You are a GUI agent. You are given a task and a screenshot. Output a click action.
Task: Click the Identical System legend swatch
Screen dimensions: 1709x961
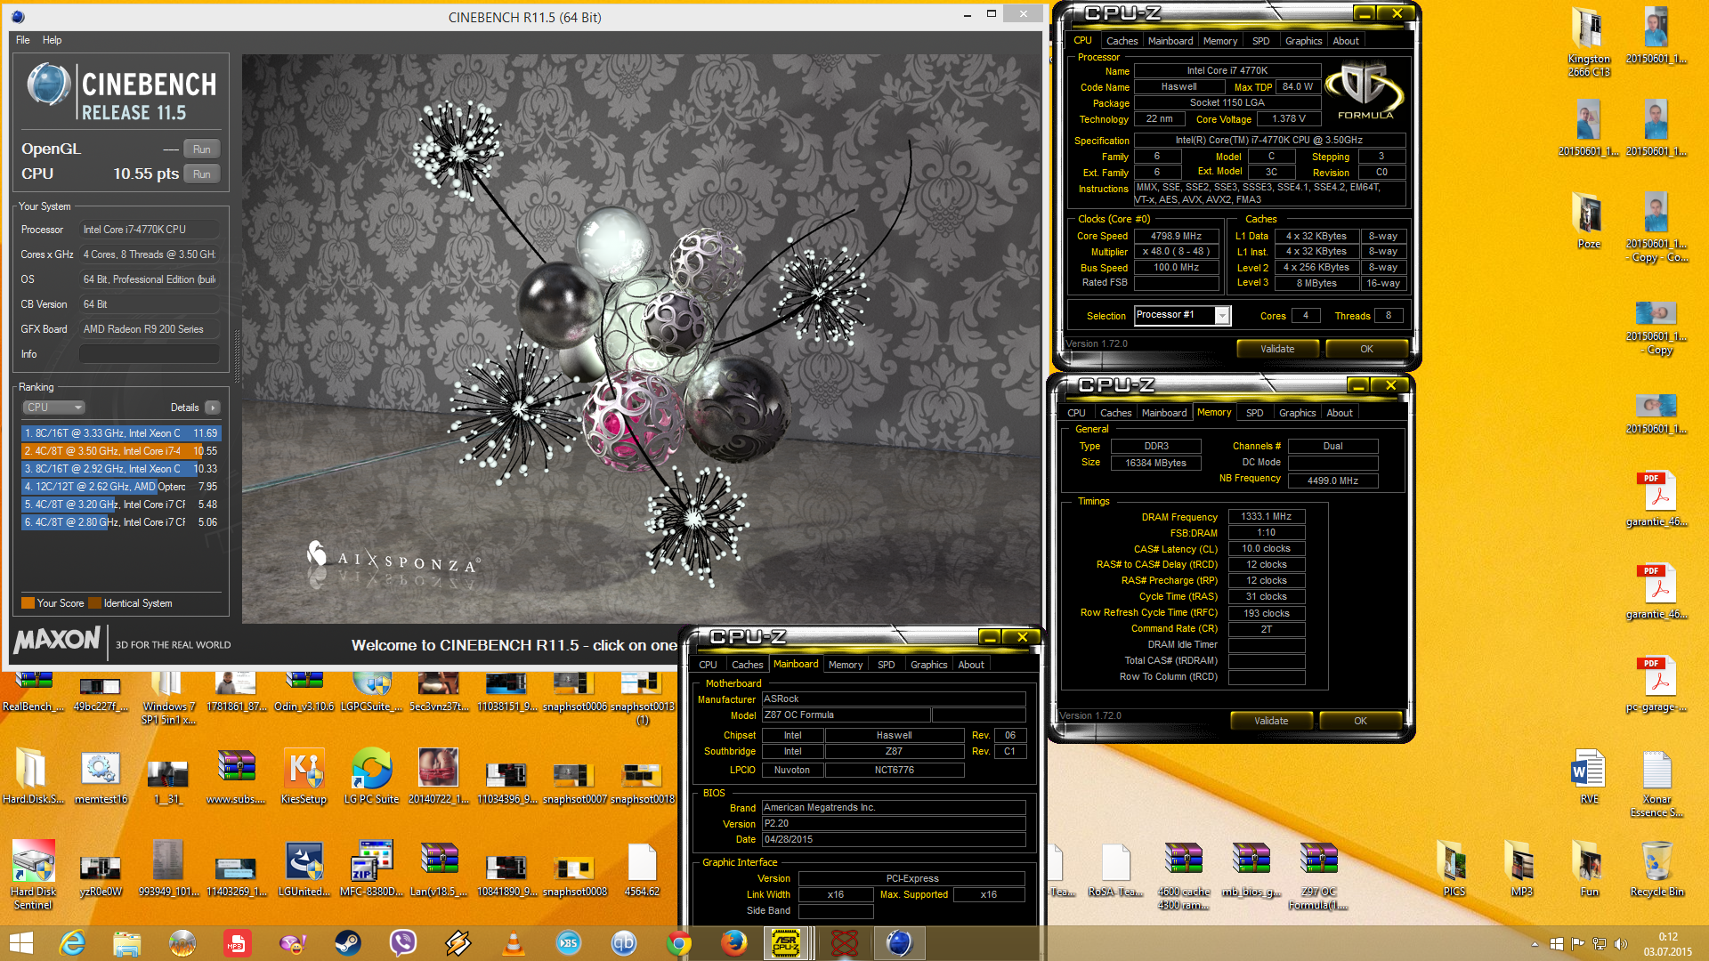coord(94,603)
